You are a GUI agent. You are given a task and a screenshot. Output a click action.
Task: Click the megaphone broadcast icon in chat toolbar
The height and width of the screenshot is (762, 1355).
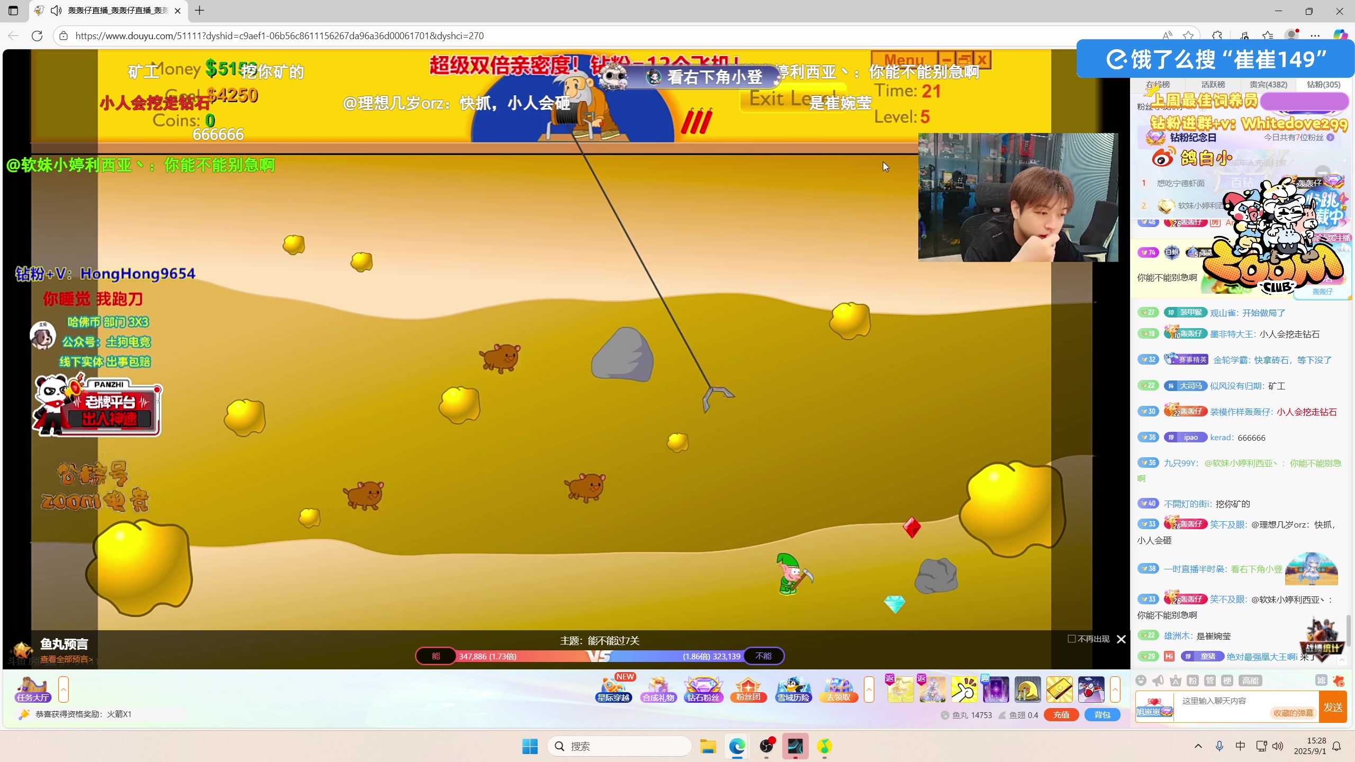1158,681
